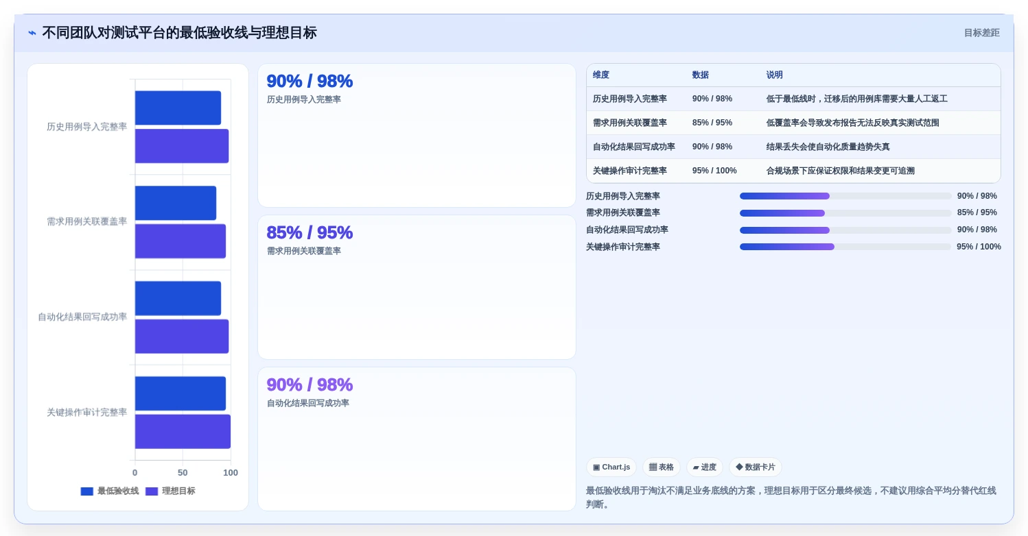Toggle the 最低验收线 legend swatch in chart

(x=87, y=491)
